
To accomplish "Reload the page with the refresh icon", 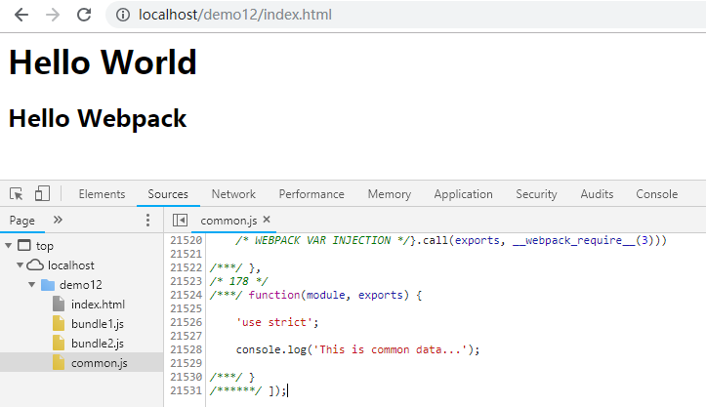I will coord(84,15).
